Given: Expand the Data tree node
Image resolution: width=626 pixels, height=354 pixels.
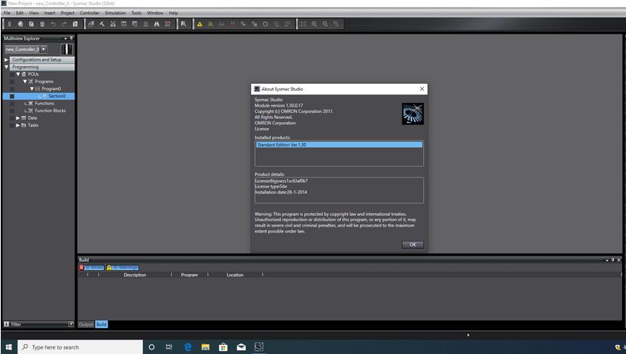Looking at the screenshot, I should click(x=18, y=117).
